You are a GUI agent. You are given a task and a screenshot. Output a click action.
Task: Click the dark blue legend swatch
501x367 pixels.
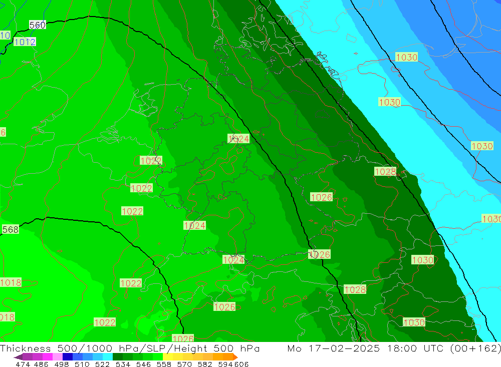[68, 357]
